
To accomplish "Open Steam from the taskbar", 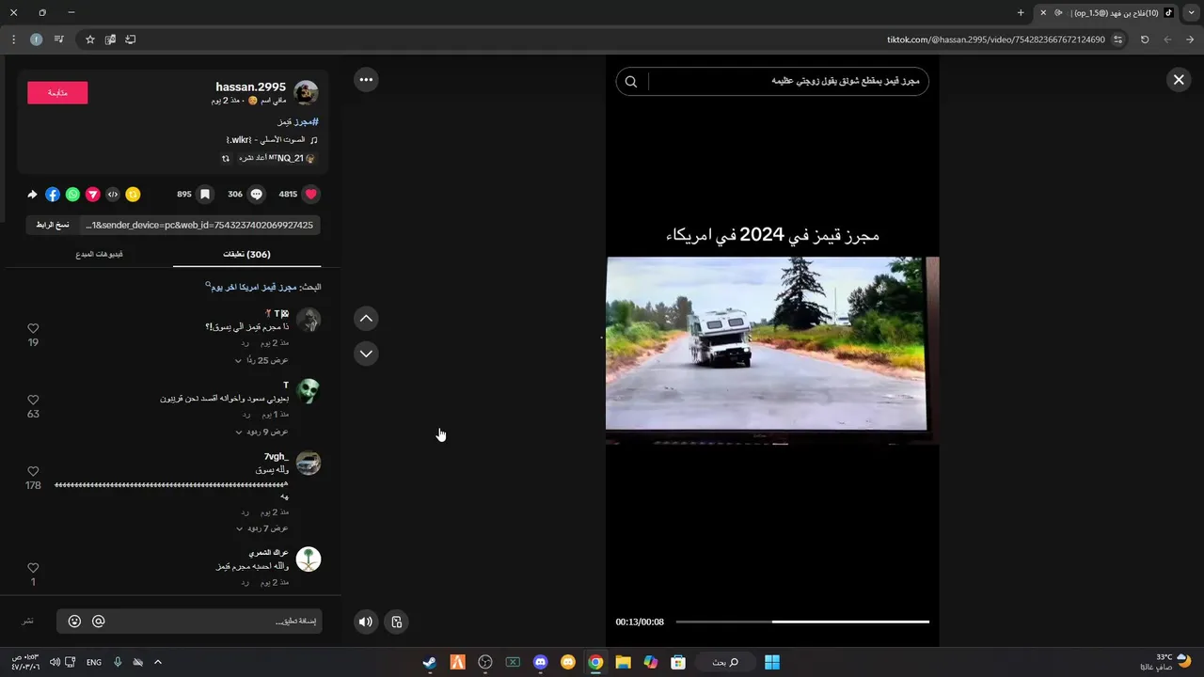I will (429, 662).
